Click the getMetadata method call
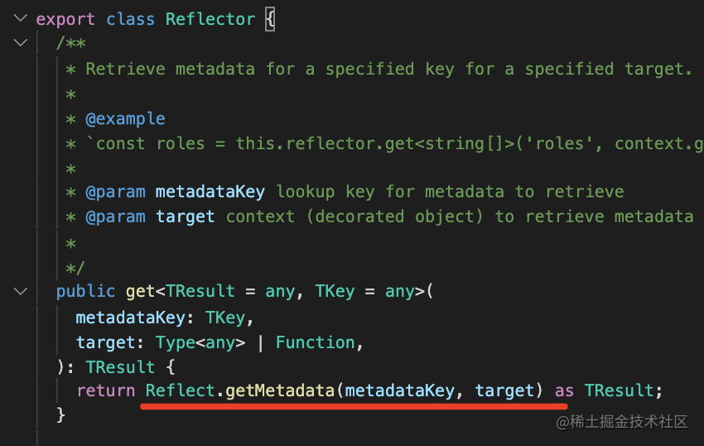The width and height of the screenshot is (704, 446). pos(280,390)
